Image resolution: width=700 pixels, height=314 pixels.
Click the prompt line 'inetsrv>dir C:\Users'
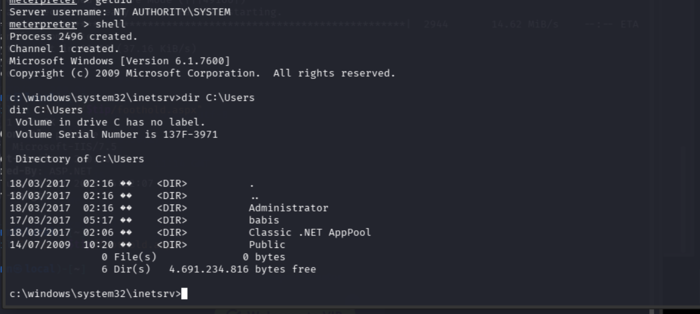pos(132,98)
